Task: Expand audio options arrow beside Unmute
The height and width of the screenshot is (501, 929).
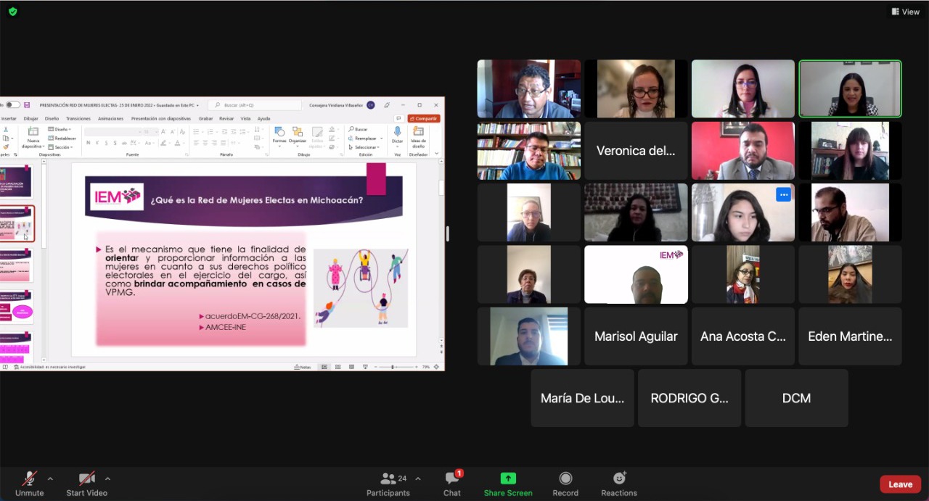Action: tap(50, 479)
